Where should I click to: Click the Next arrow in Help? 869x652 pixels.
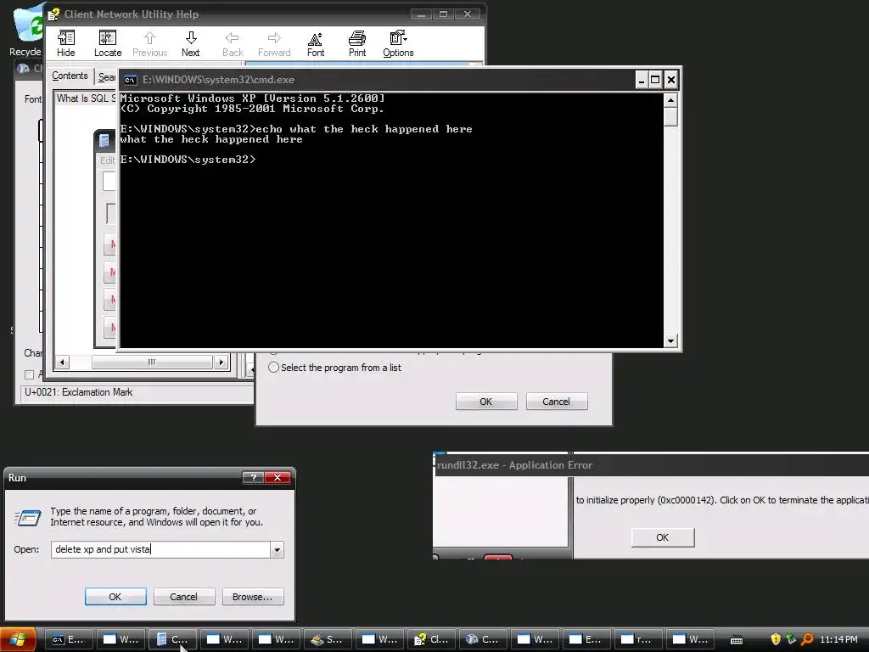[191, 44]
